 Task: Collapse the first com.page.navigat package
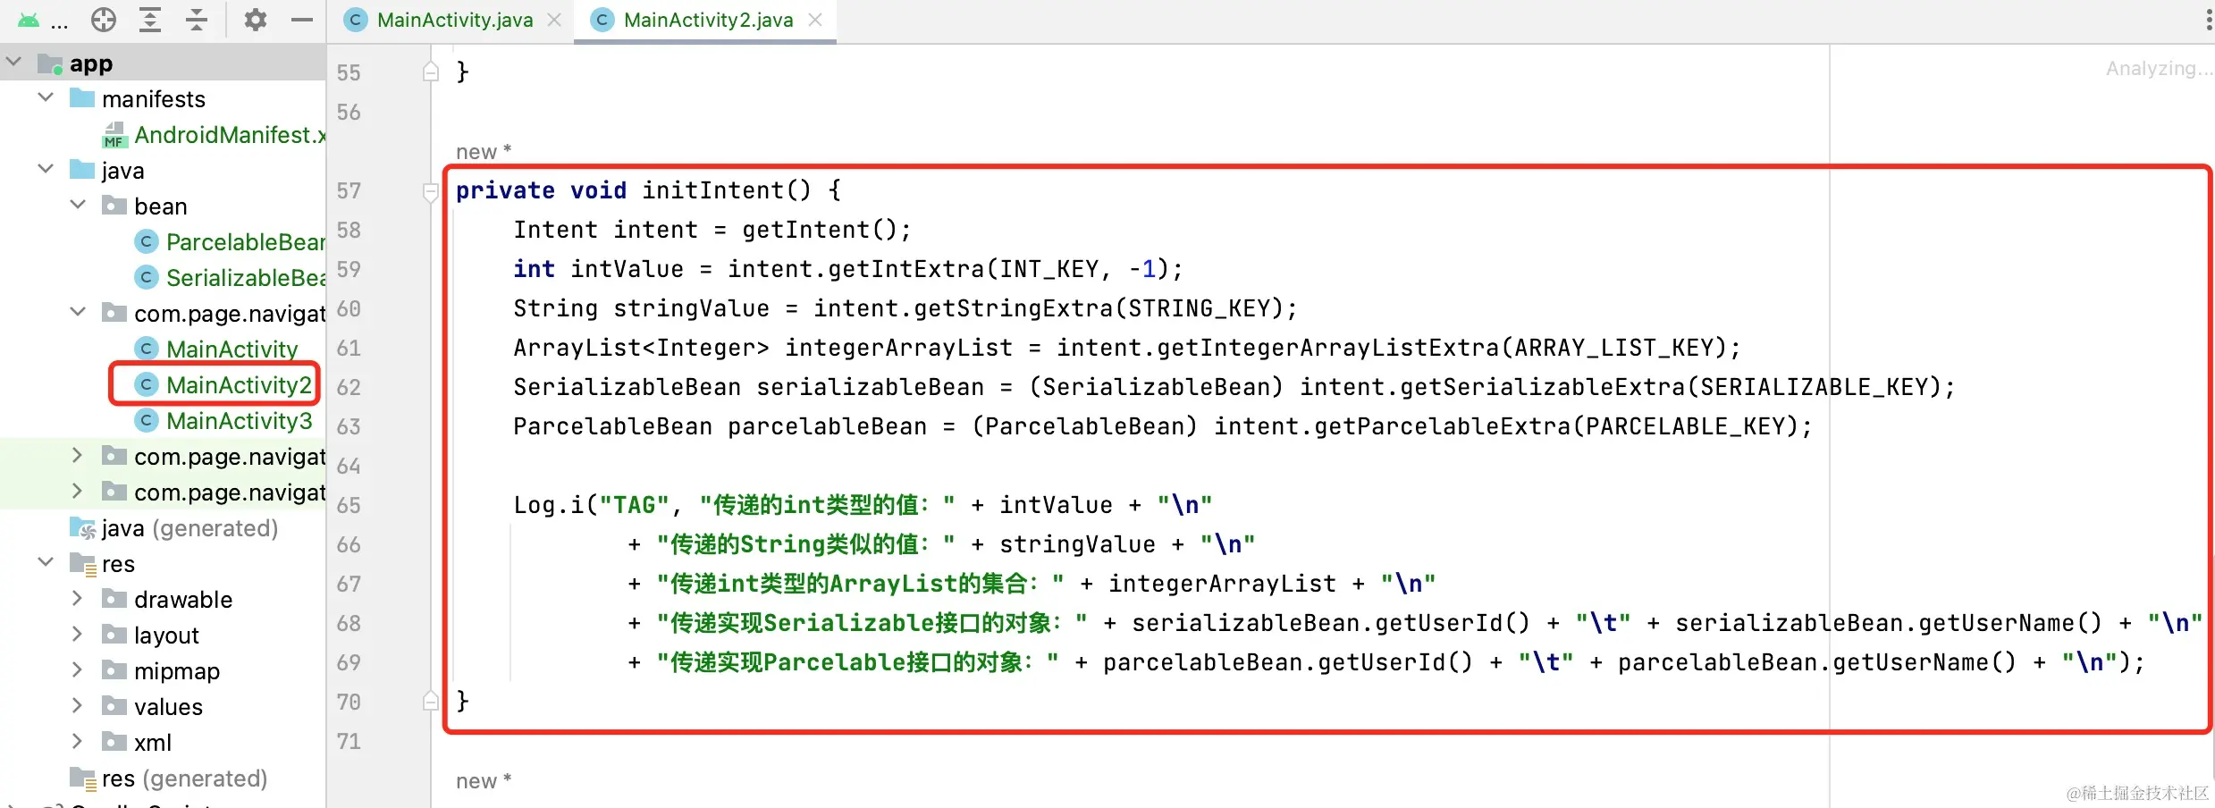pyautogui.click(x=79, y=312)
